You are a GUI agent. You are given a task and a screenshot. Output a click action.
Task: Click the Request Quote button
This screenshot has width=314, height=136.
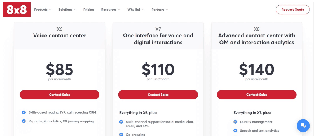tap(292, 10)
